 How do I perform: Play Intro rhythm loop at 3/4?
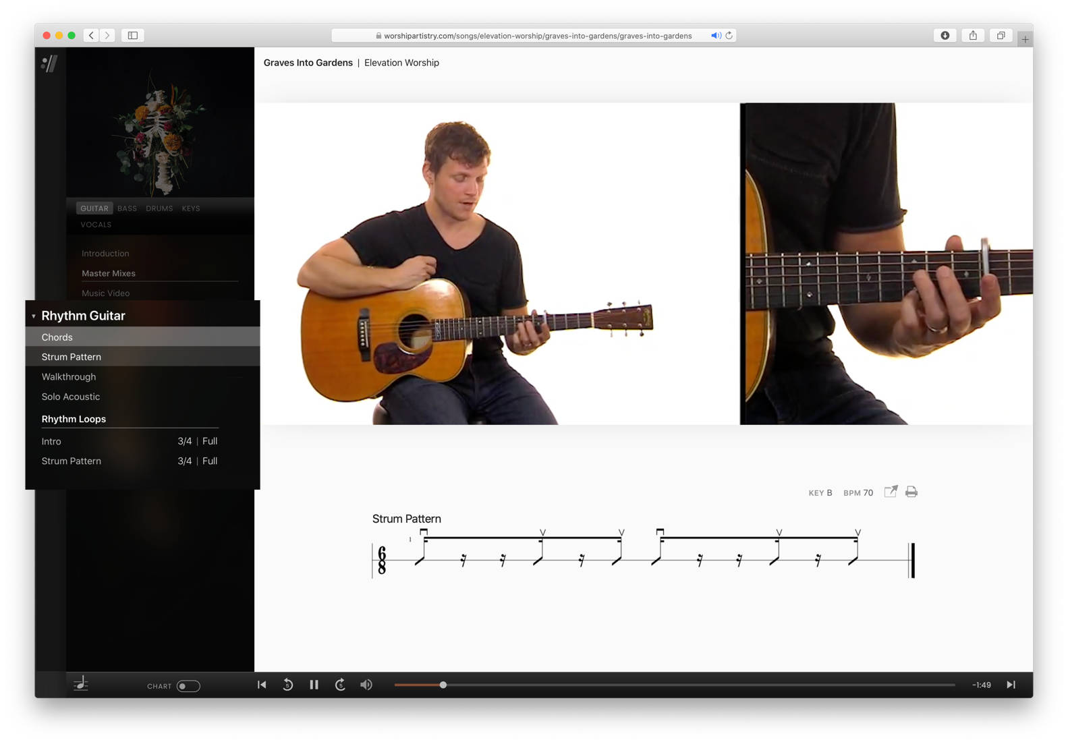click(184, 441)
